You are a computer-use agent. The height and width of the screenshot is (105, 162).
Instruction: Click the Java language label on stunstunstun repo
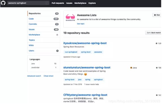[x=134, y=68]
